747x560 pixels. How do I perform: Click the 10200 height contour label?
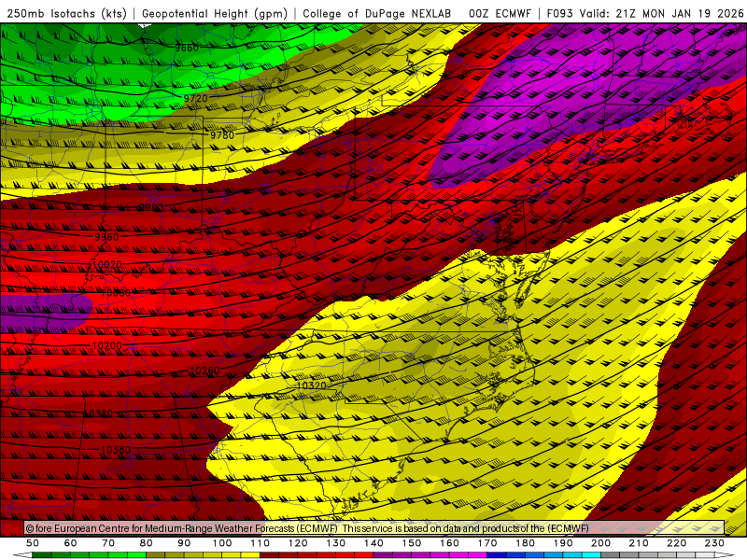106,345
